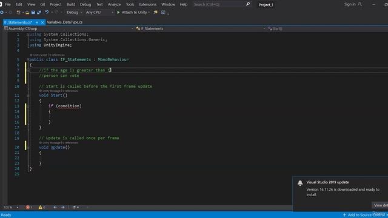388x218 pixels.
Task: Switch to the Variables_DataType.cs tab
Action: coord(65,22)
